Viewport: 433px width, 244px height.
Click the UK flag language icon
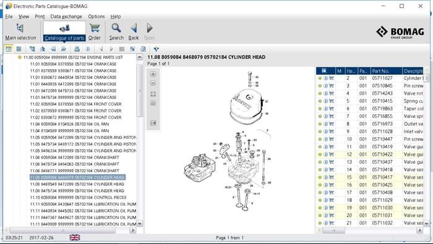pos(75,237)
